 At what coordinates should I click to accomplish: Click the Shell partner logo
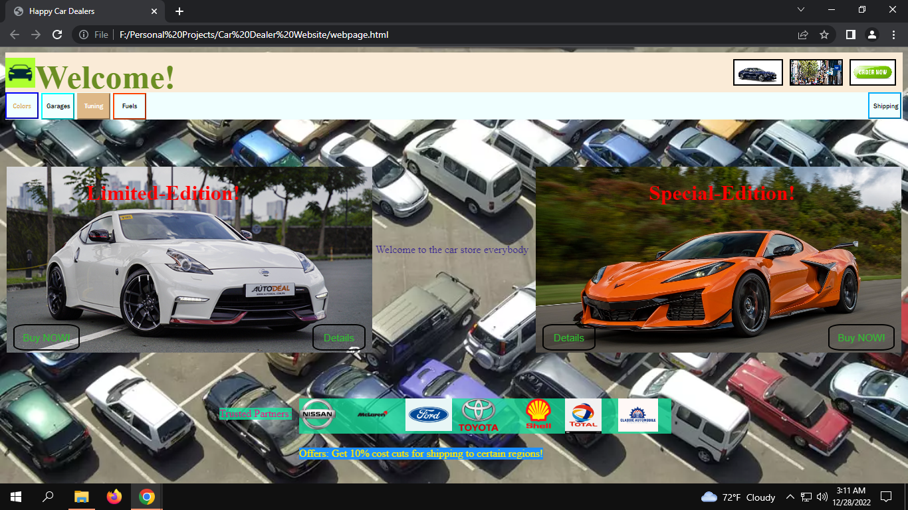point(538,414)
